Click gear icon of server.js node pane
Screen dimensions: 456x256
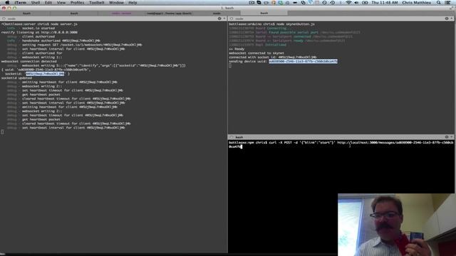coord(219,18)
